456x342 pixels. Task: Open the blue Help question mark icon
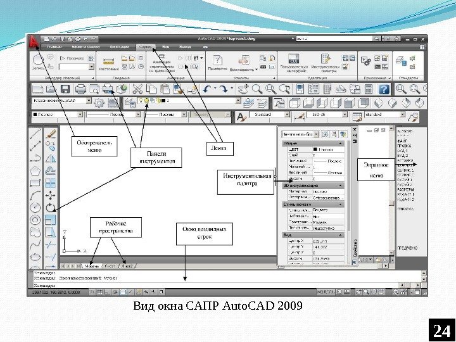pyautogui.click(x=384, y=89)
